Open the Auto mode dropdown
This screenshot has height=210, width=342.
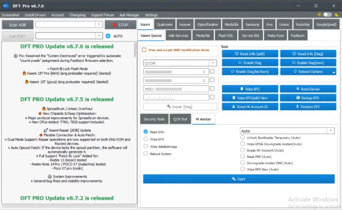tap(330, 131)
